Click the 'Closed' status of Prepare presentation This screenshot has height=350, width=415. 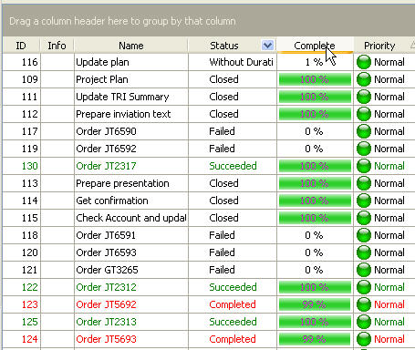pyautogui.click(x=233, y=183)
